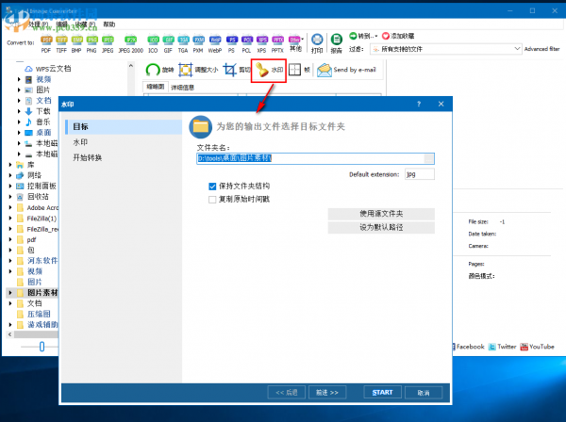Click the browse button beside folder path
Viewport: 566px width, 422px height.
coord(429,158)
